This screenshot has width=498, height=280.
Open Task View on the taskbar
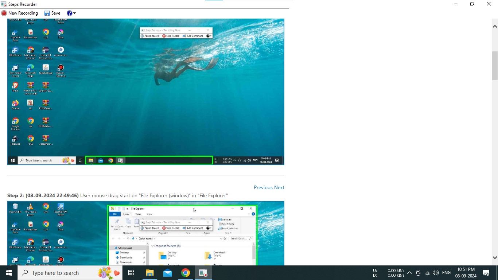tap(131, 273)
